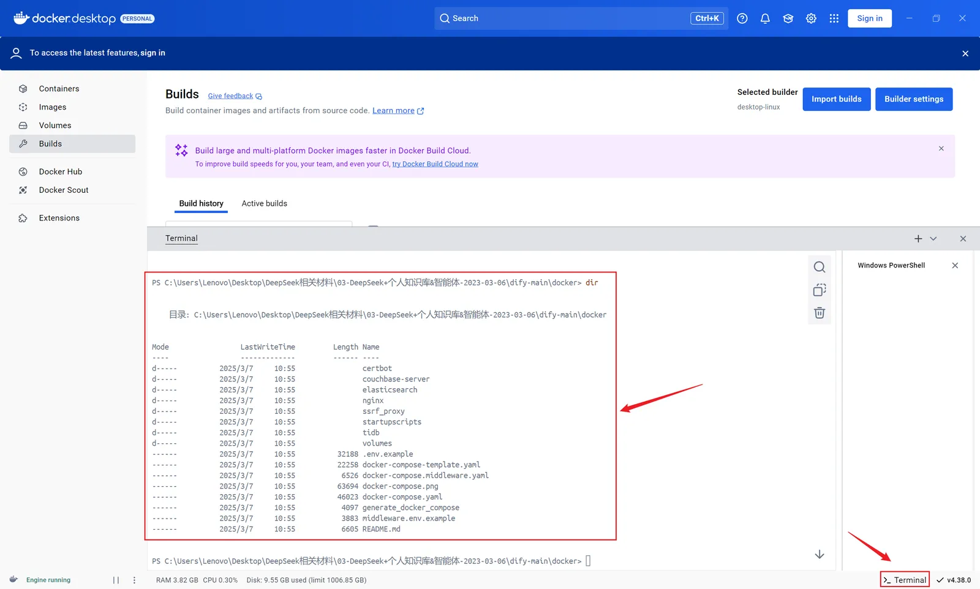
Task: Copy the terminal output
Action: pyautogui.click(x=820, y=290)
